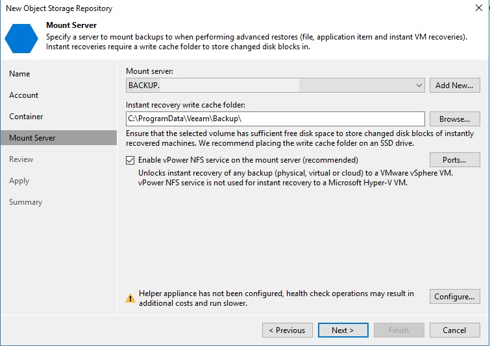Select the Mount Server wizard step
This screenshot has height=346, width=490.
click(59, 137)
